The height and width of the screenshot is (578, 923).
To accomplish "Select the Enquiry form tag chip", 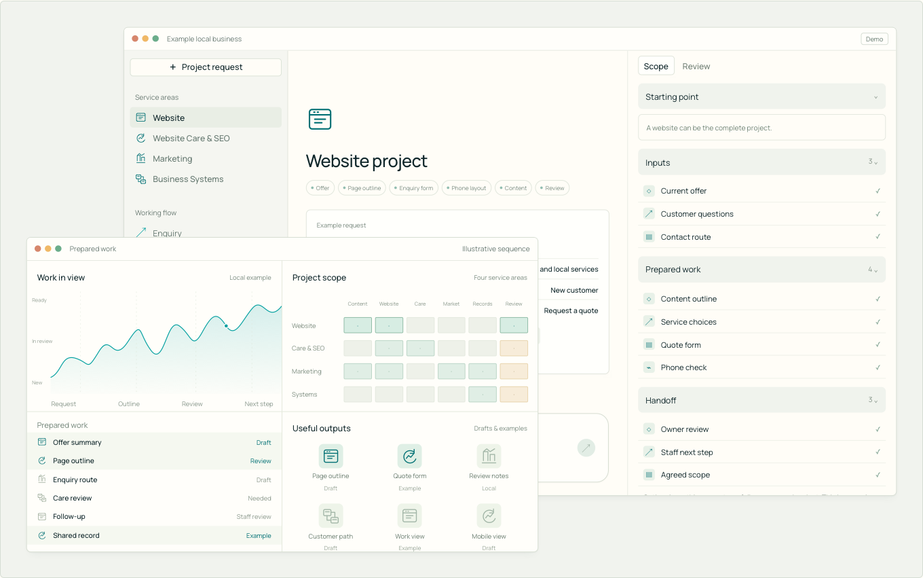I will pos(413,188).
